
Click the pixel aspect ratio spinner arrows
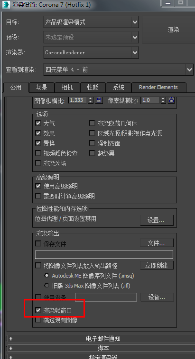point(163,100)
